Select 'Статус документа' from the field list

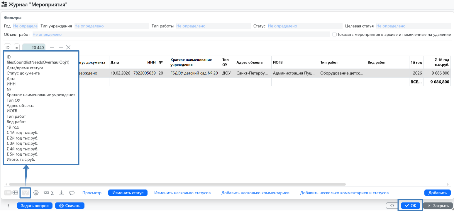tap(23, 73)
